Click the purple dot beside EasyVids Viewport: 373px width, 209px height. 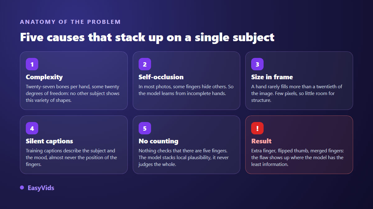coord(22,188)
